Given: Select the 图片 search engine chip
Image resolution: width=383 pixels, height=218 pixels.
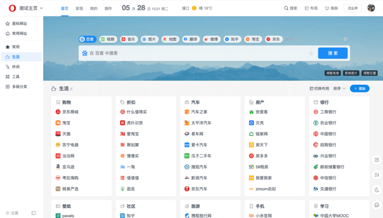Looking at the screenshot, I should point(149,39).
